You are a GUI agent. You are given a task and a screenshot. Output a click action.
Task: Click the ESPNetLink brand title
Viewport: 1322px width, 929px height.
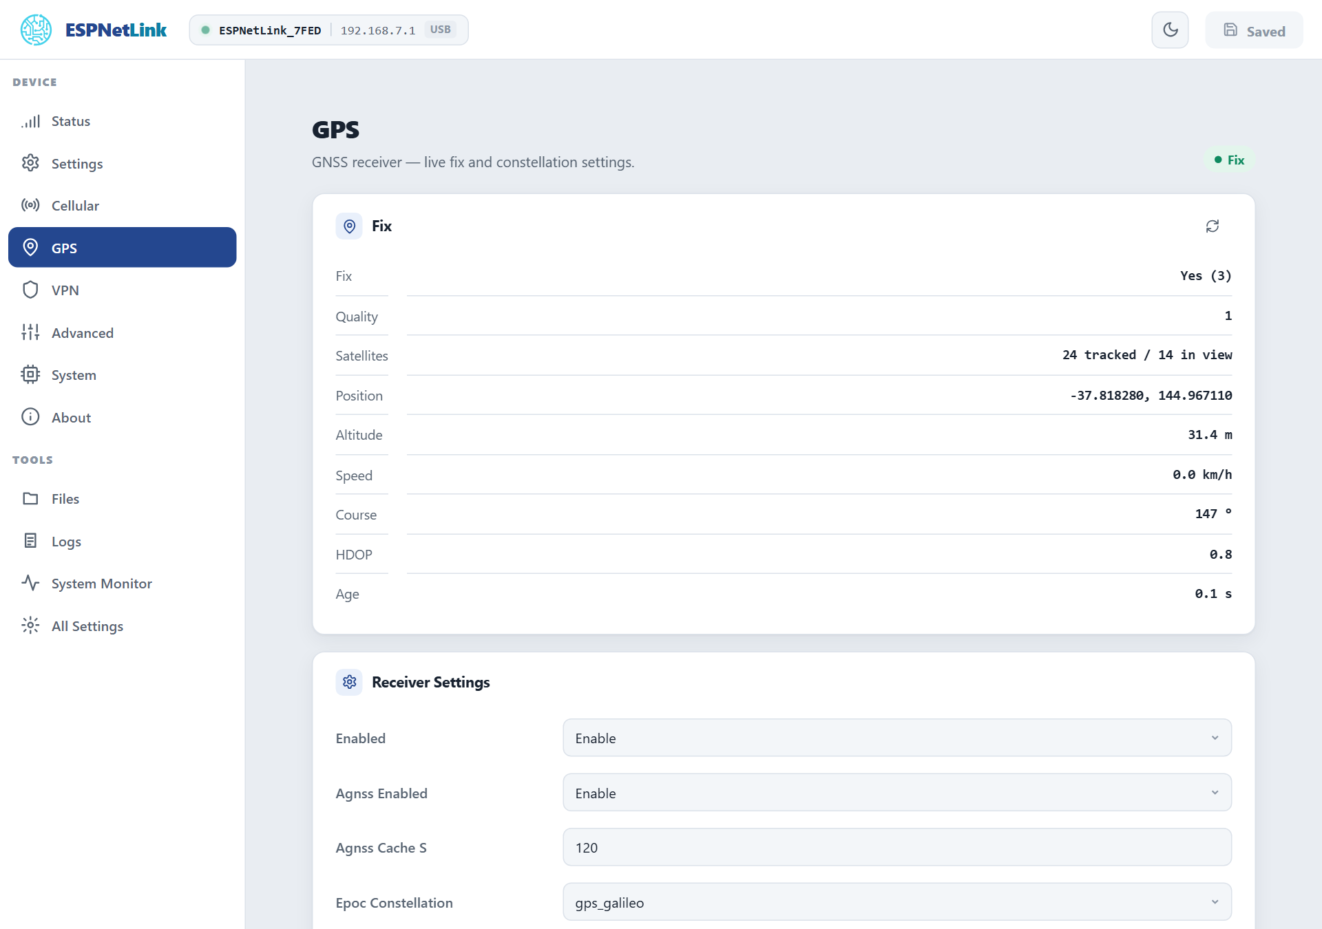[x=116, y=30]
